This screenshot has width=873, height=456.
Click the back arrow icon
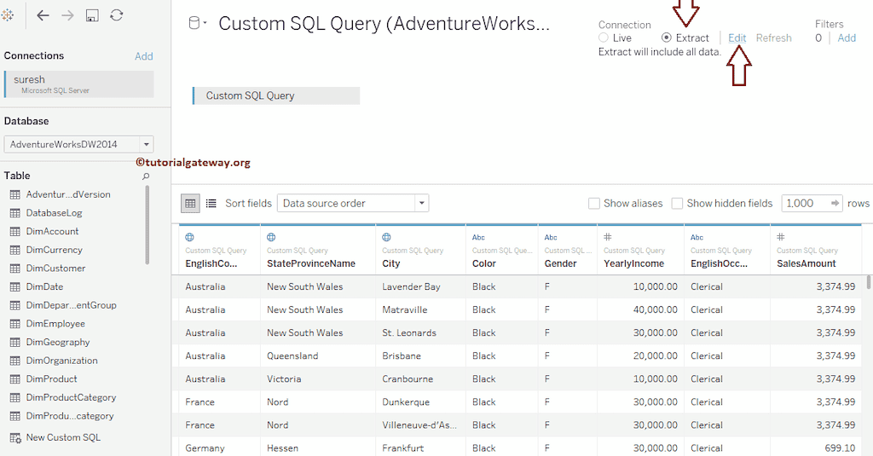coord(43,15)
